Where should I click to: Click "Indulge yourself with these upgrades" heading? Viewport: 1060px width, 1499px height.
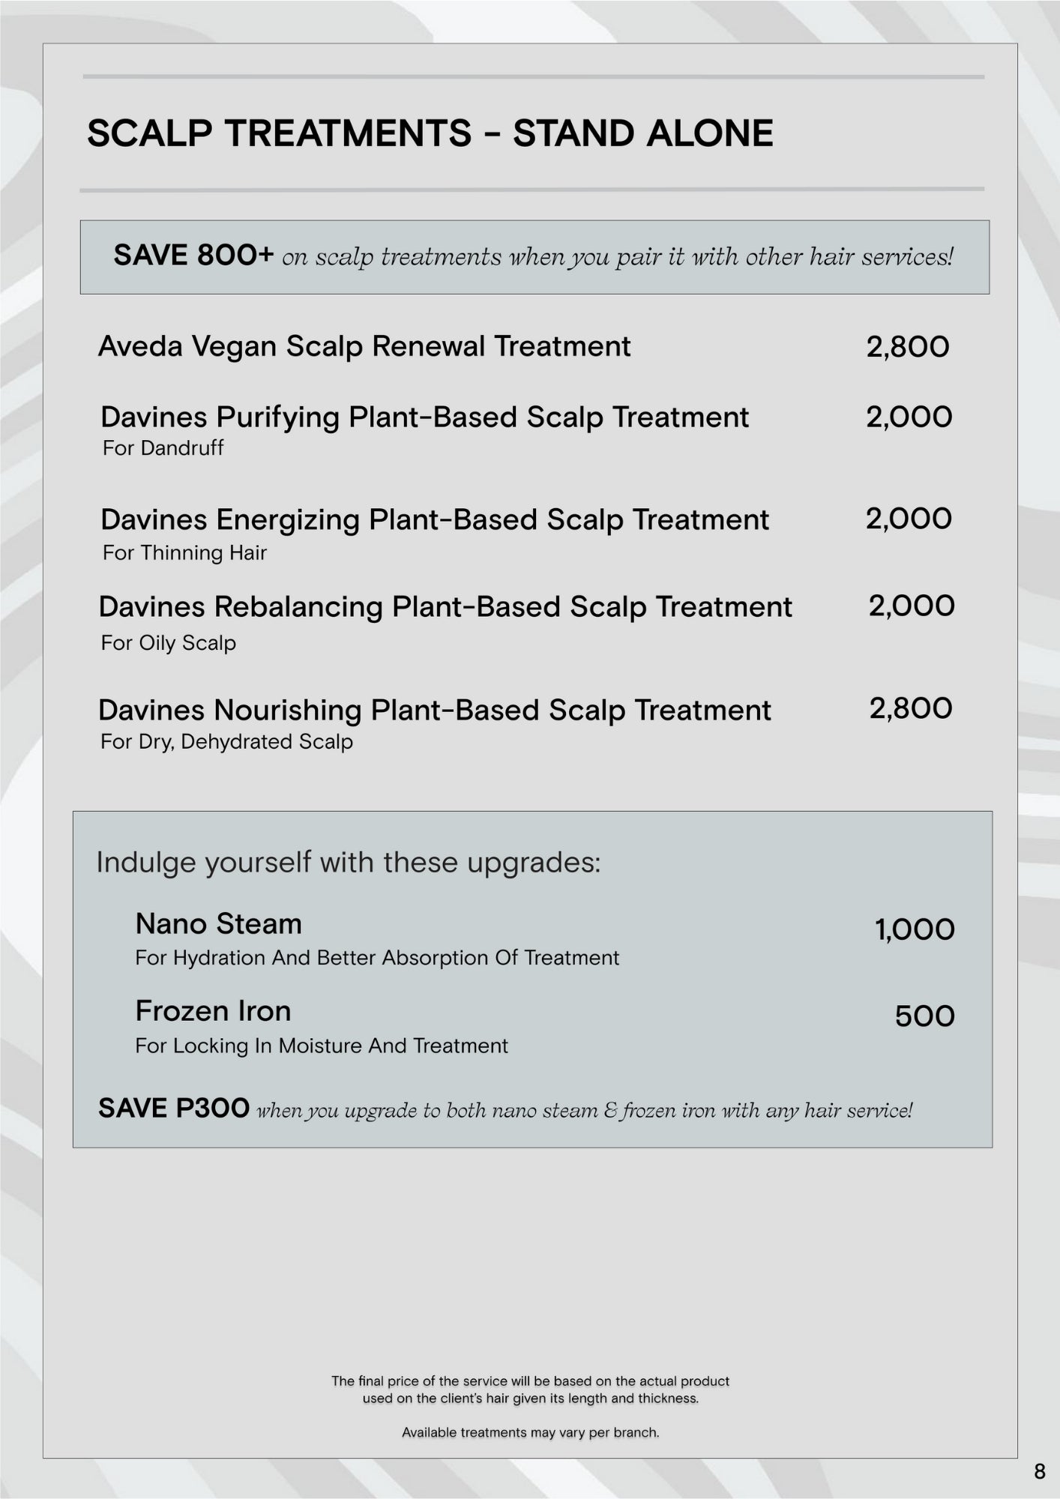[349, 863]
